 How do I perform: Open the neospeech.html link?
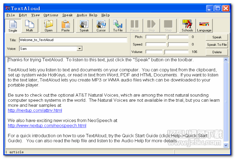[47, 125]
